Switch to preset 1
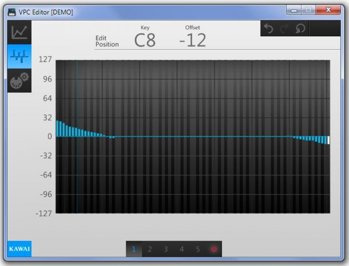This screenshot has height=266, width=349. pyautogui.click(x=134, y=249)
